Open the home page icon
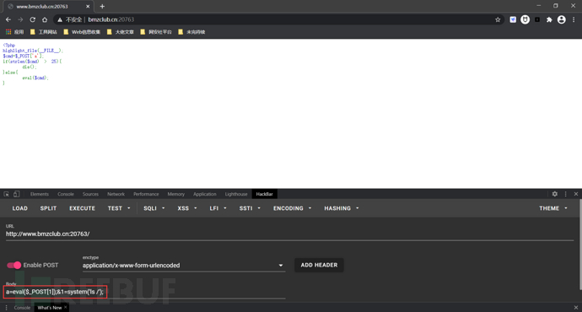The width and height of the screenshot is (582, 312). pyautogui.click(x=45, y=19)
